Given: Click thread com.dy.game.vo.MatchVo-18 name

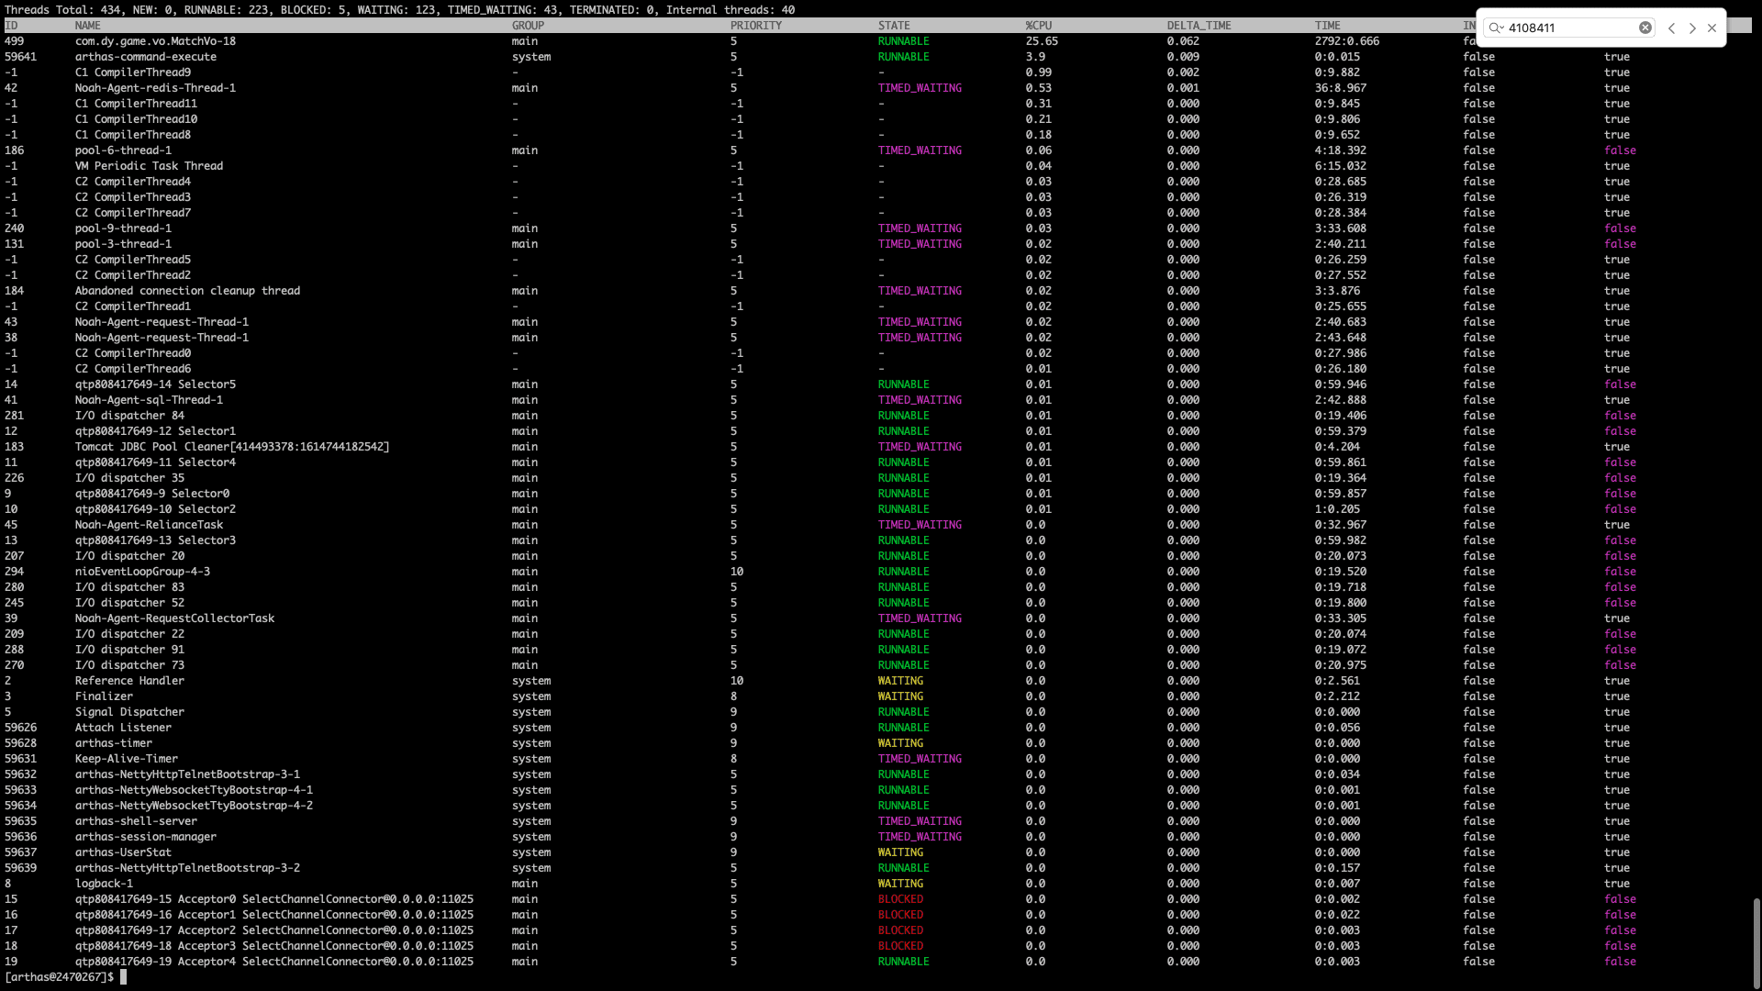Looking at the screenshot, I should [x=155, y=41].
